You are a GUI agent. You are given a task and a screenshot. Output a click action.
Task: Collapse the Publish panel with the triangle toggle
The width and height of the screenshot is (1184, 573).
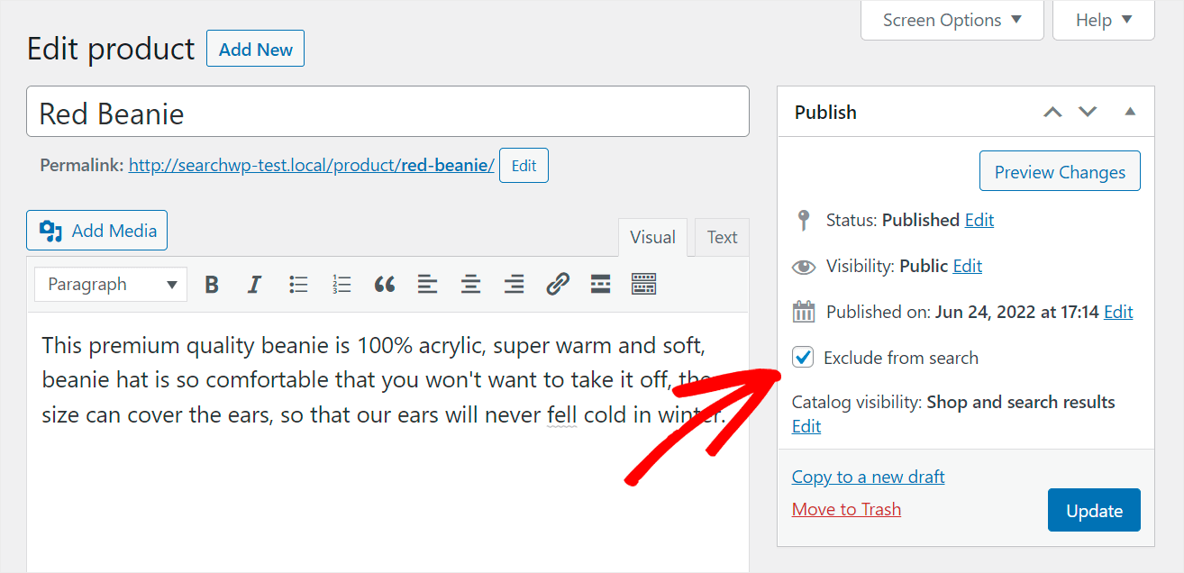(x=1130, y=112)
